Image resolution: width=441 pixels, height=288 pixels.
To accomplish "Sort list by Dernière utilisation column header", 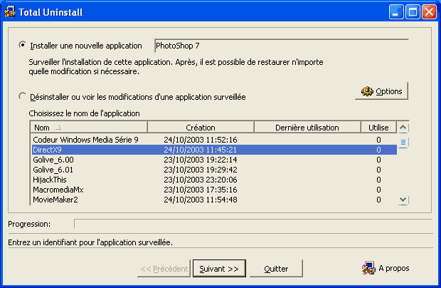I will pos(307,128).
